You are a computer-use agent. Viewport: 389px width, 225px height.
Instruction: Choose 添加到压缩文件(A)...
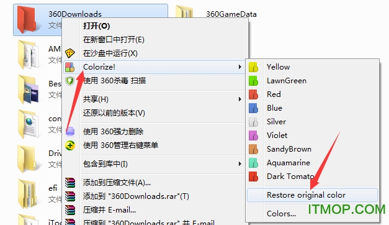pos(117,183)
